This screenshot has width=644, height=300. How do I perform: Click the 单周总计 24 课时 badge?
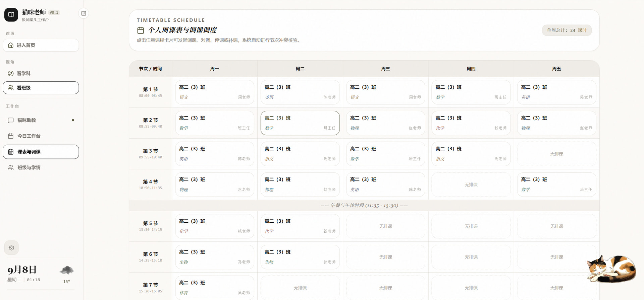coord(567,30)
